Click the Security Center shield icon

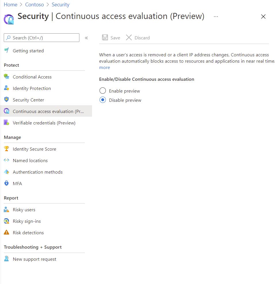point(6,100)
